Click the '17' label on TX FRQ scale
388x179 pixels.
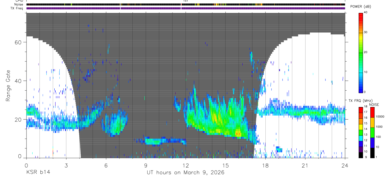(x=366, y=112)
